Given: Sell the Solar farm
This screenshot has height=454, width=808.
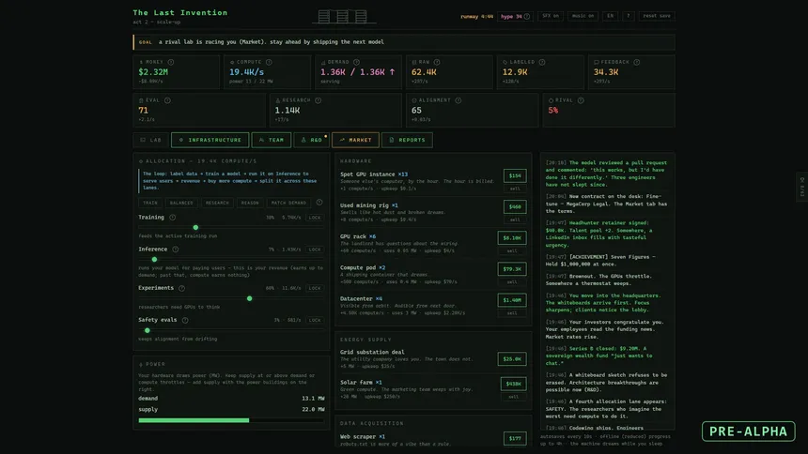Looking at the screenshot, I should (x=513, y=397).
